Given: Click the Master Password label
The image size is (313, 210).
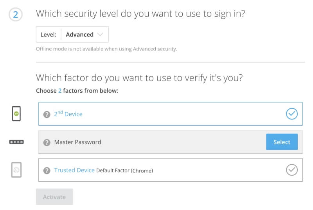Looking at the screenshot, I should [77, 142].
